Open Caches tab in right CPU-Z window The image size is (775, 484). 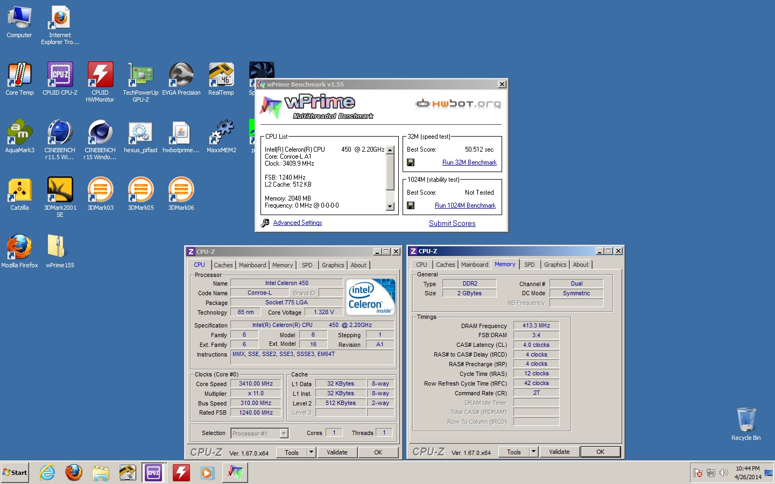446,265
